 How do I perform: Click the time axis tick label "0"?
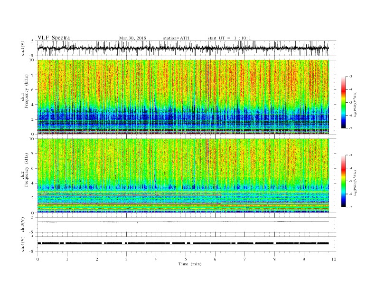point(38,259)
